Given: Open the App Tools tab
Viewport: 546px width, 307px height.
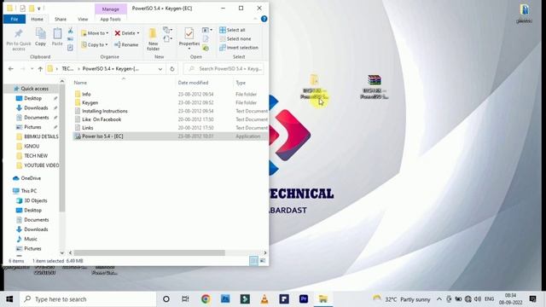Looking at the screenshot, I should 110,19.
